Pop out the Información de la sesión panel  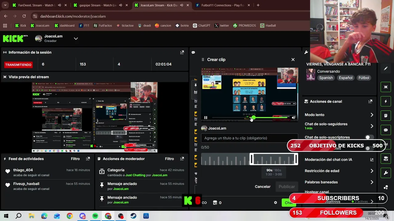coord(182,52)
